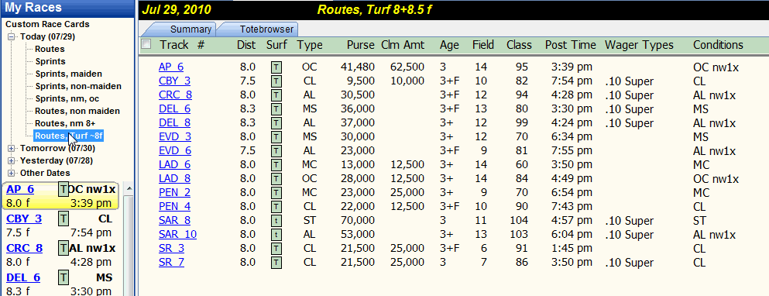769x296 pixels.
Task: Select Sprints, non-maiden race card
Action: click(78, 86)
